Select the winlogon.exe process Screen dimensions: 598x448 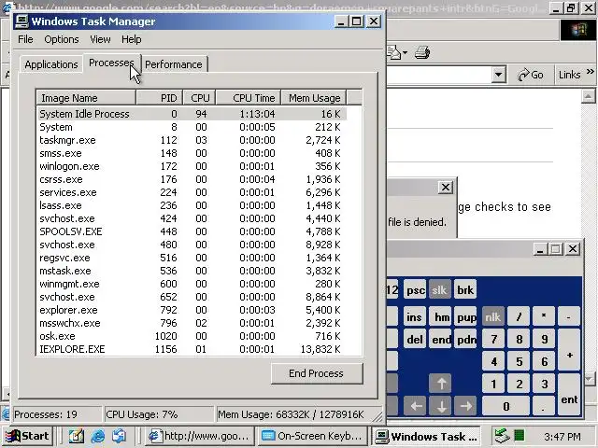pyautogui.click(x=192, y=166)
